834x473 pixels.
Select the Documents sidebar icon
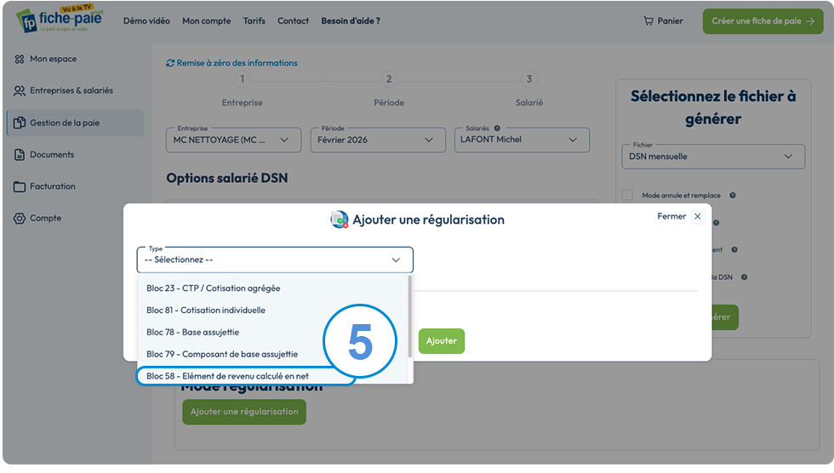(x=19, y=155)
